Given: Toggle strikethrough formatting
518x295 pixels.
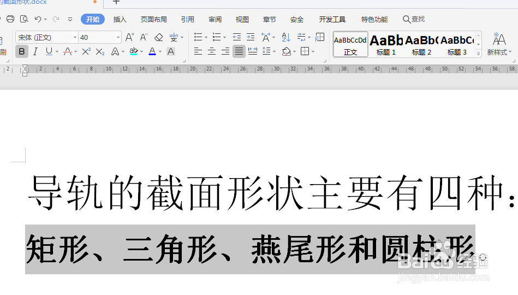Looking at the screenshot, I should 68,51.
